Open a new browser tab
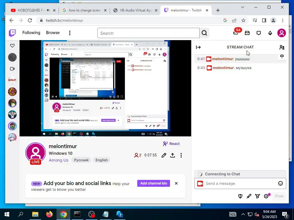The height and width of the screenshot is (220, 294). point(218,10)
